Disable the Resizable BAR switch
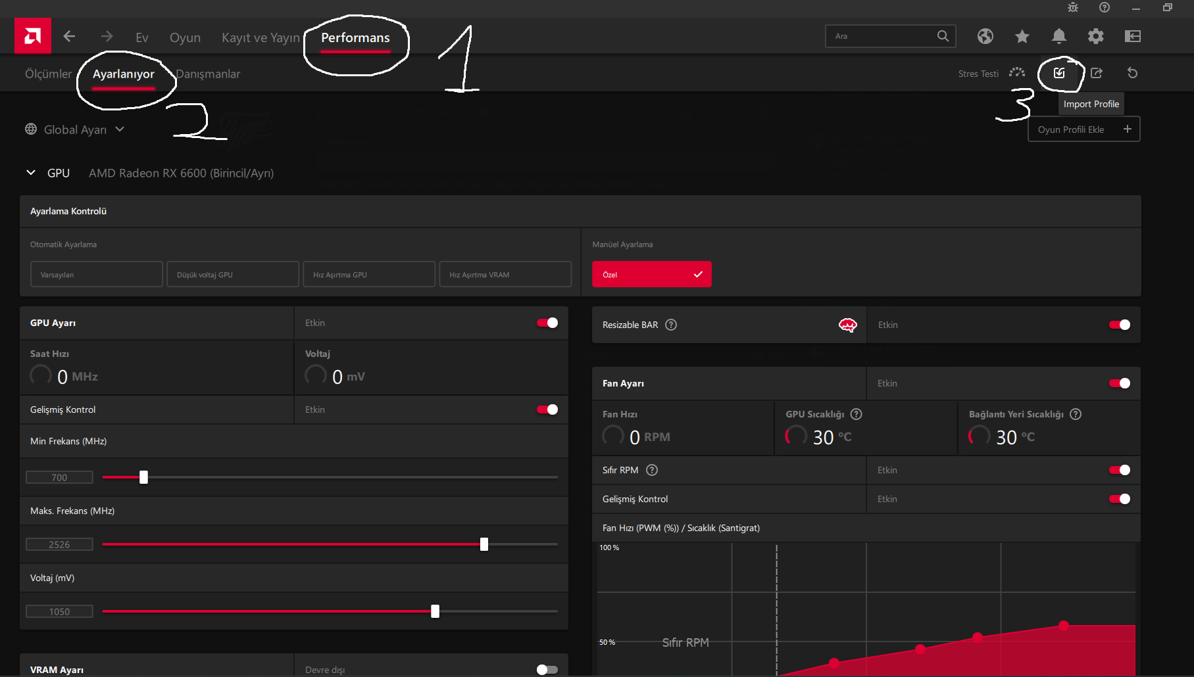 coord(1120,325)
